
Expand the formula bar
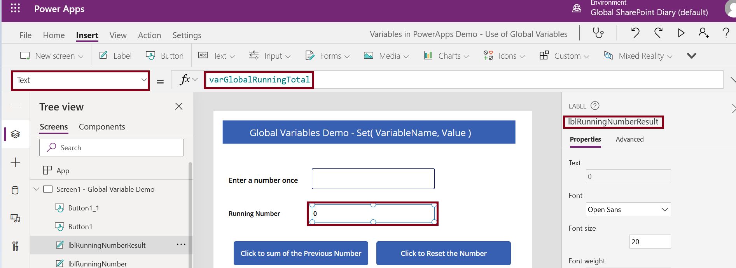coord(733,80)
